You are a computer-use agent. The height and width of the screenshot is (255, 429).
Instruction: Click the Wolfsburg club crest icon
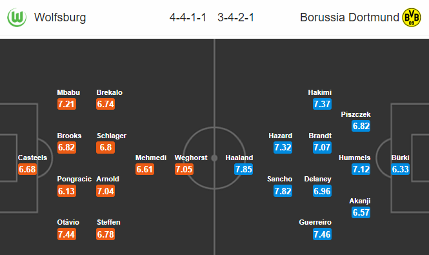tap(17, 17)
